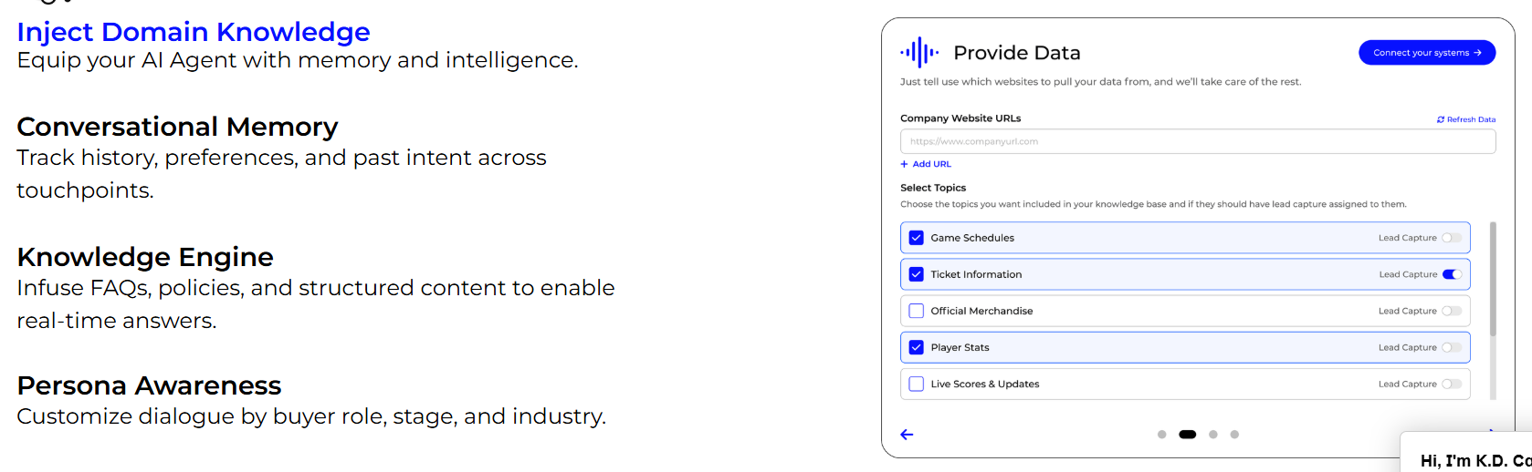This screenshot has width=1532, height=472.
Task: Check the Live Scores & Updates checkbox
Action: (x=917, y=384)
